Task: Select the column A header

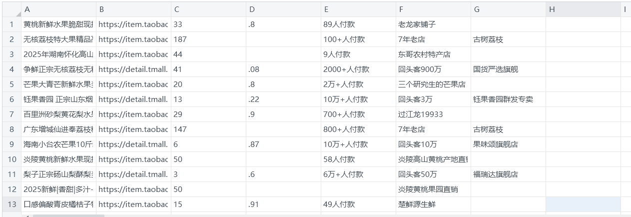Action: click(x=58, y=9)
